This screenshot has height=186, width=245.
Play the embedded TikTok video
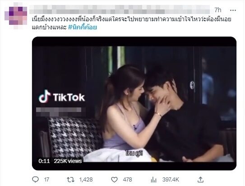134,103
